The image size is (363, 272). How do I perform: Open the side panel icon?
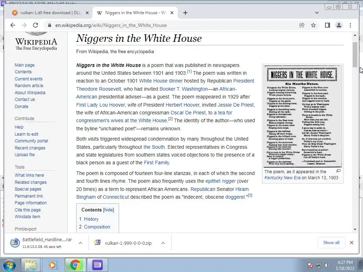pos(327,25)
